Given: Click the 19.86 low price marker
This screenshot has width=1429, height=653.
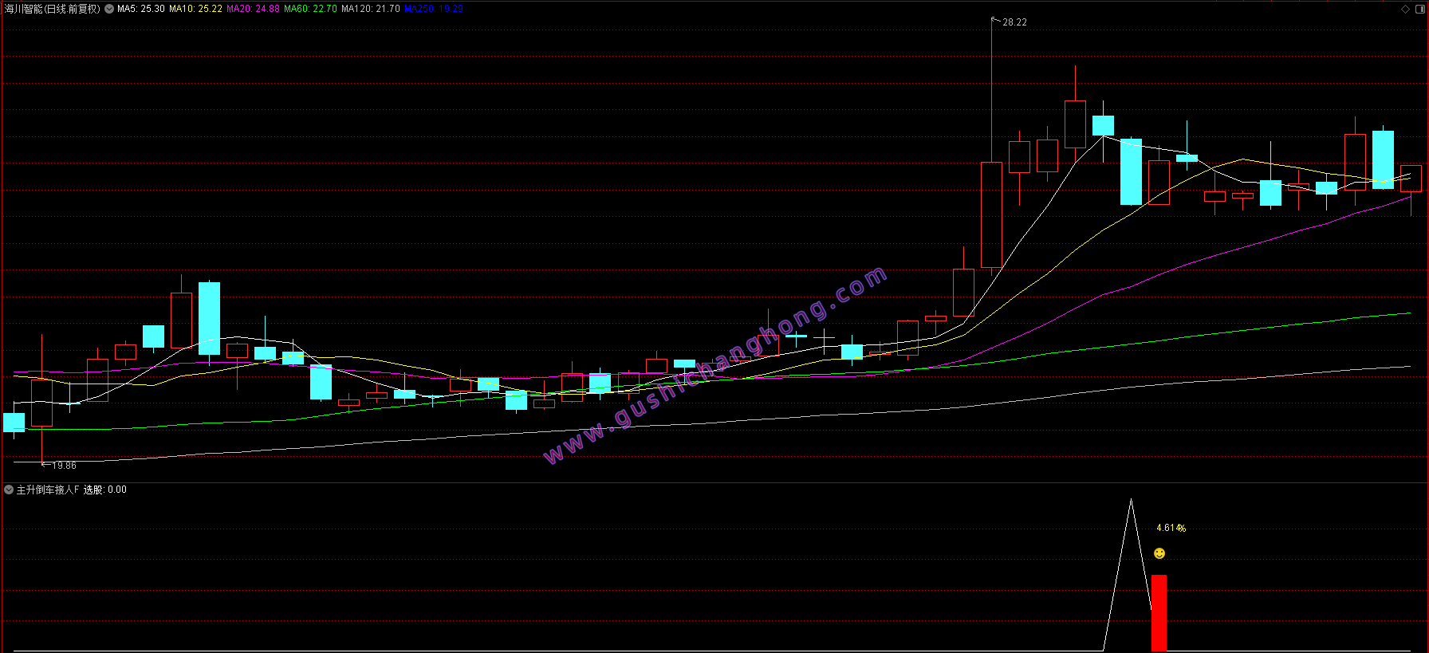Looking at the screenshot, I should [64, 466].
